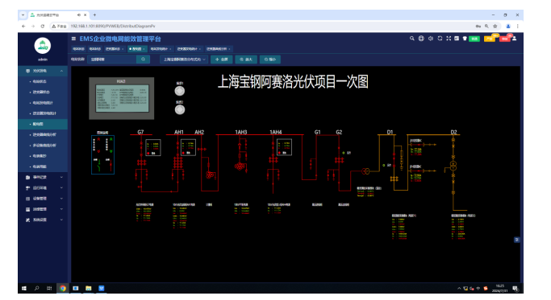The height and width of the screenshot is (300, 551).
Task: Click the refresh icon in the top header
Action: point(440,39)
